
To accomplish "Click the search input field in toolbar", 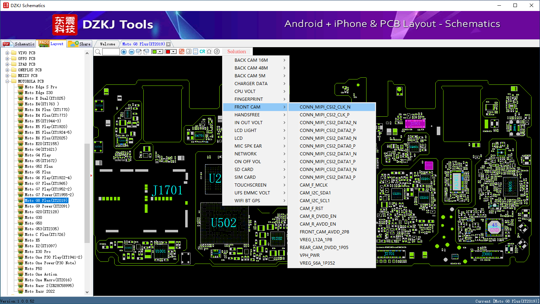I will (x=111, y=52).
